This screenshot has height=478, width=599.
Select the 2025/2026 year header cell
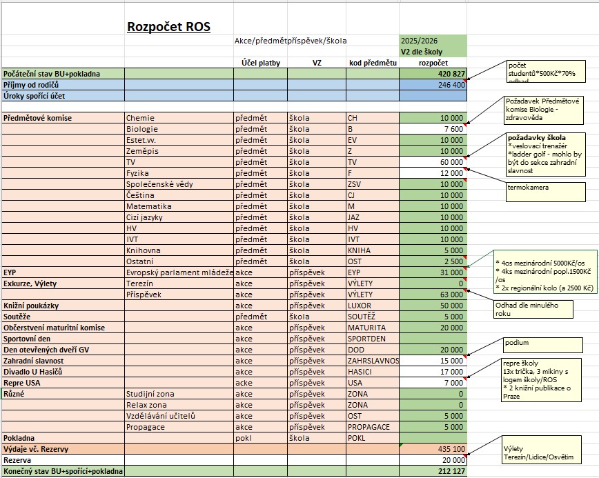click(x=433, y=41)
